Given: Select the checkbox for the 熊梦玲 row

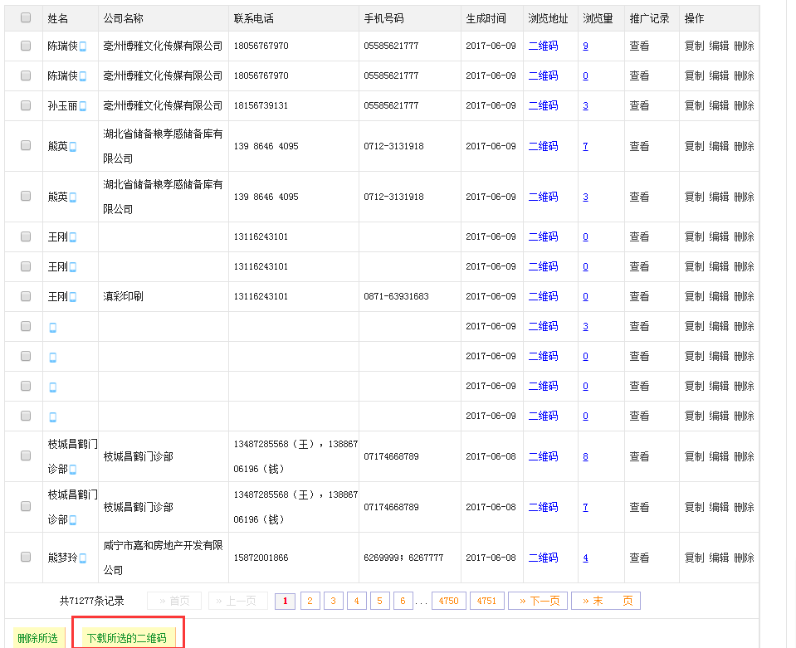Looking at the screenshot, I should click(26, 558).
